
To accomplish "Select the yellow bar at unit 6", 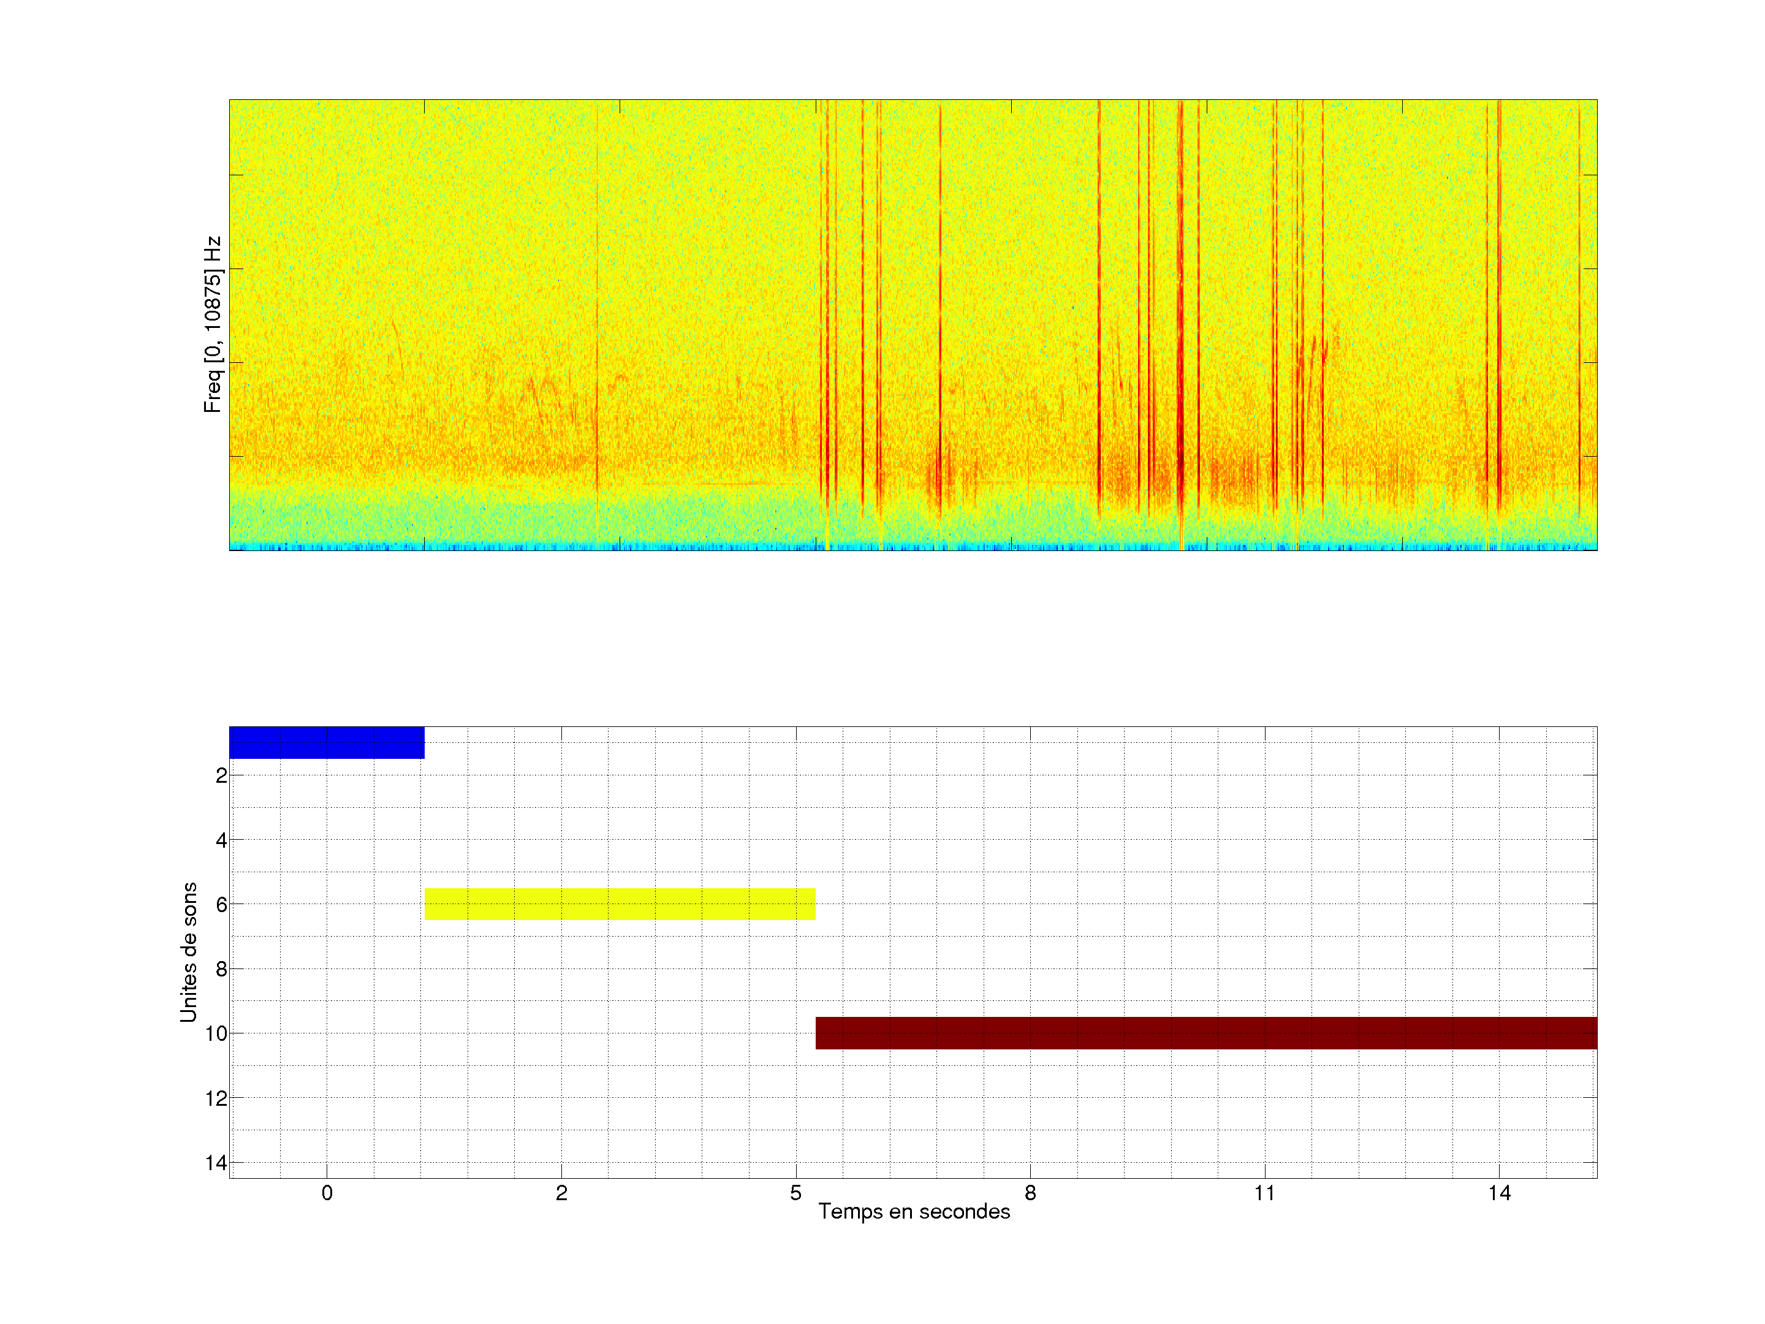I will (x=619, y=904).
